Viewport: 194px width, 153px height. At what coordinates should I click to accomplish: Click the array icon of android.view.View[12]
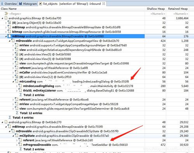17,77
